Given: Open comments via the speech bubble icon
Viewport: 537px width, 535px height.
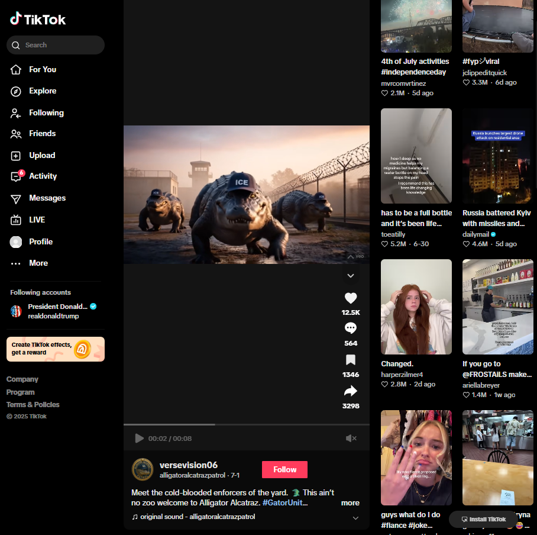Looking at the screenshot, I should coord(351,328).
